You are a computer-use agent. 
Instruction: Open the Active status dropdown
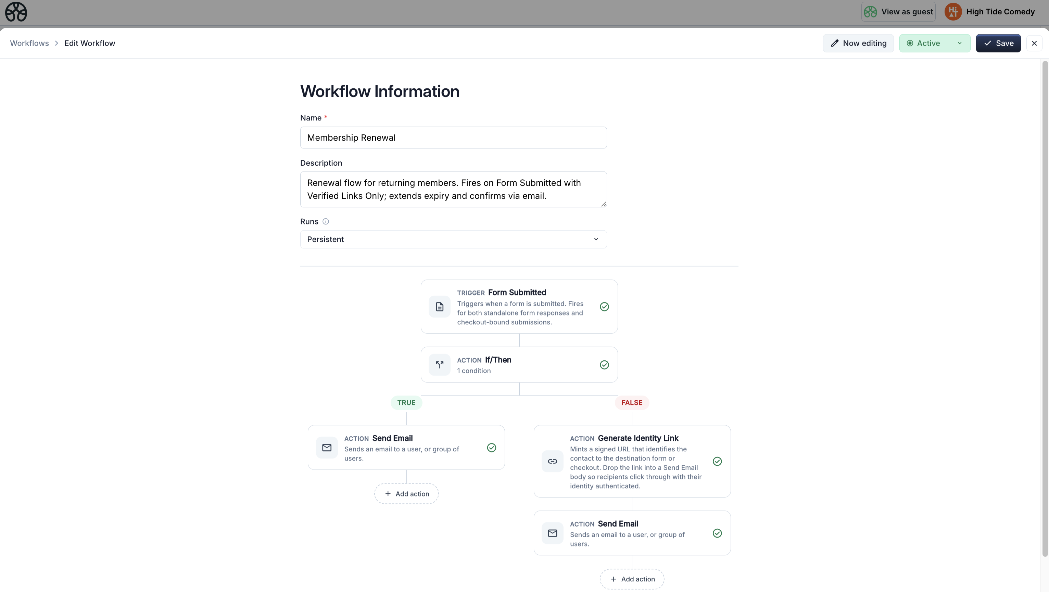pos(935,43)
